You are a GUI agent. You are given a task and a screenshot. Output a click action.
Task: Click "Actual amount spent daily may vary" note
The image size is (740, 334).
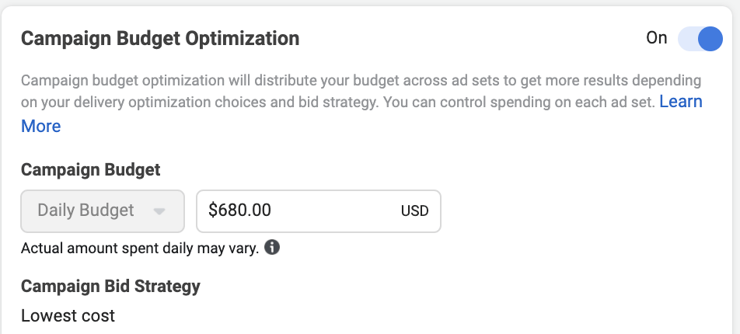click(140, 249)
